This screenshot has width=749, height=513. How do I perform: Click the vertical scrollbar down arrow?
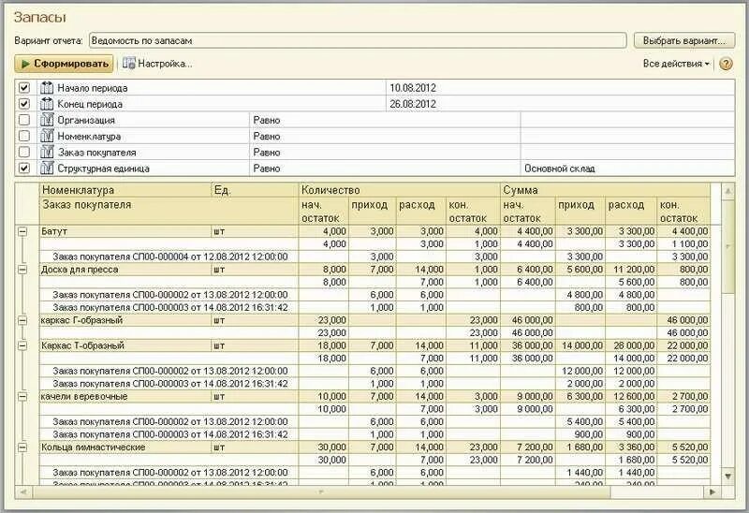pos(728,476)
